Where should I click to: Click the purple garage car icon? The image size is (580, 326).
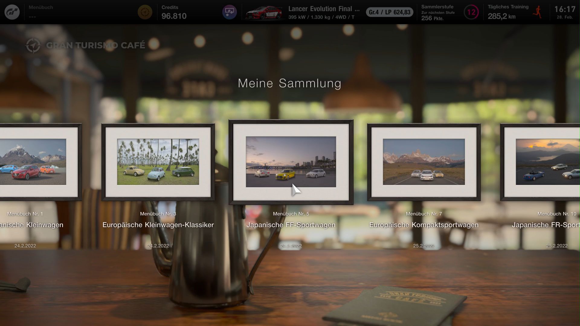click(x=230, y=12)
